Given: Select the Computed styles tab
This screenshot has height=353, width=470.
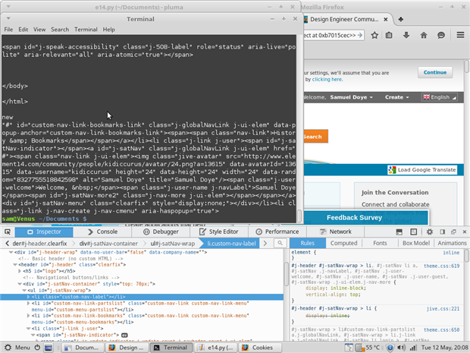Looking at the screenshot, I should (x=343, y=243).
